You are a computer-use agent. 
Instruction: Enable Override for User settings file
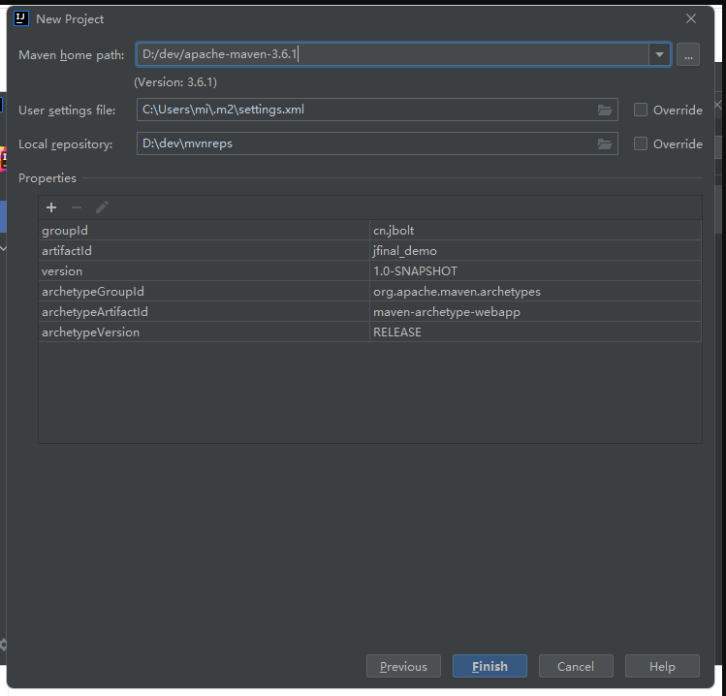pyautogui.click(x=641, y=111)
